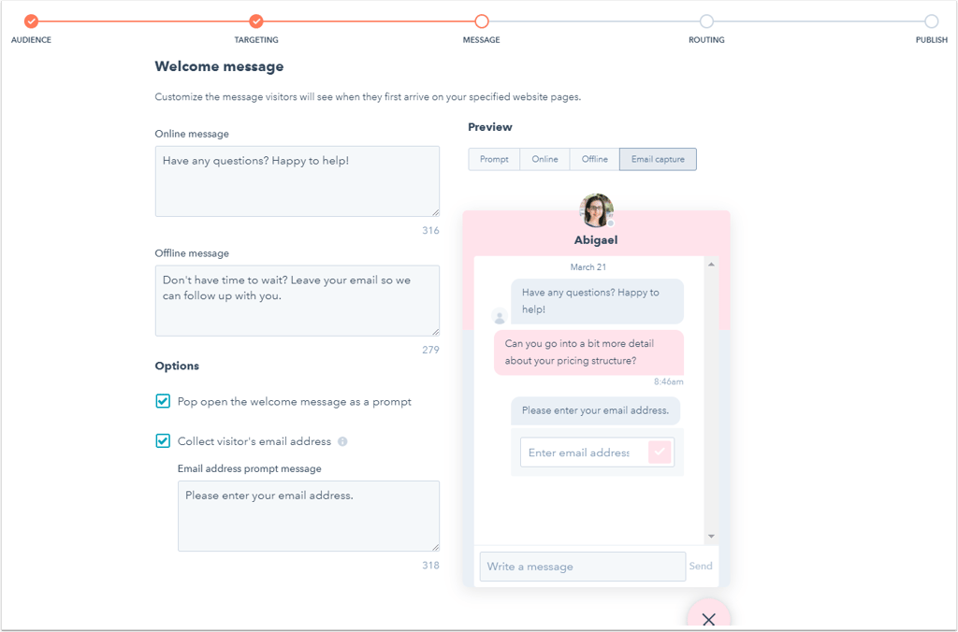
Task: Switch preview to the Offline tab
Action: (594, 159)
